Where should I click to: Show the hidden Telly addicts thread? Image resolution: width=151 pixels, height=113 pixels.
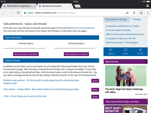(x=95, y=90)
